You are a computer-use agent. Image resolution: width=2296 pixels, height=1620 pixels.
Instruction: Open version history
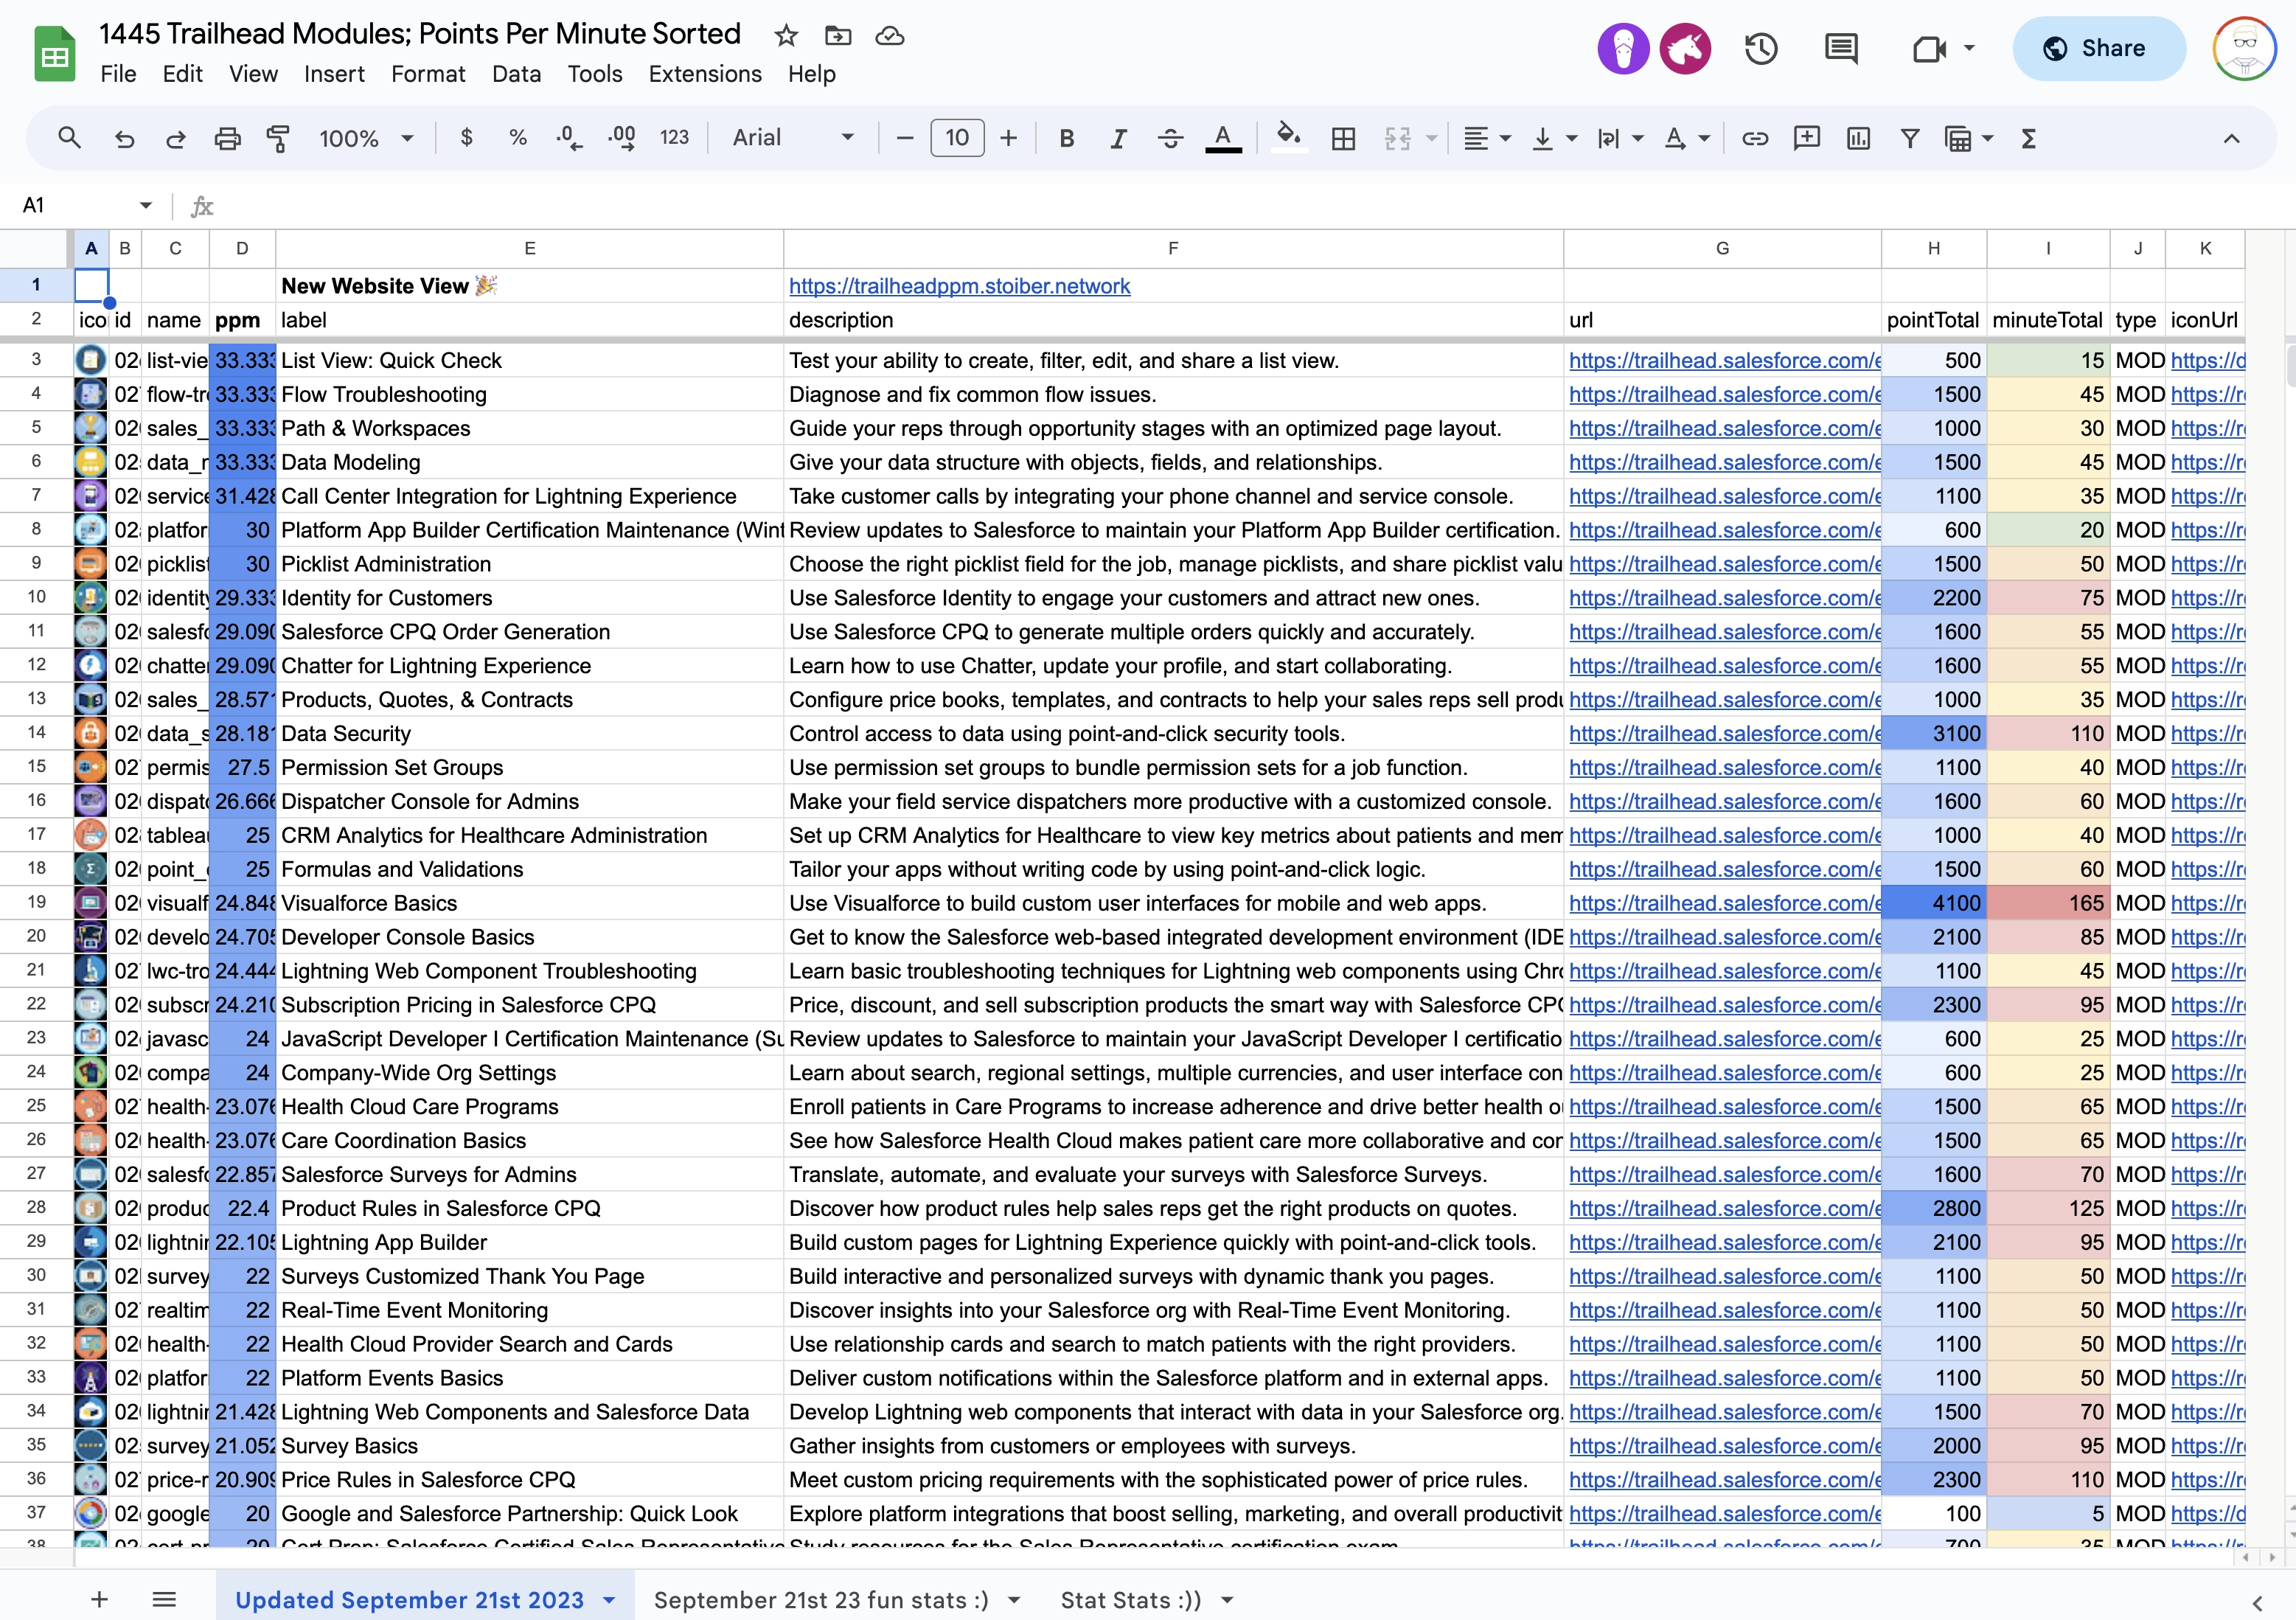pyautogui.click(x=1761, y=48)
